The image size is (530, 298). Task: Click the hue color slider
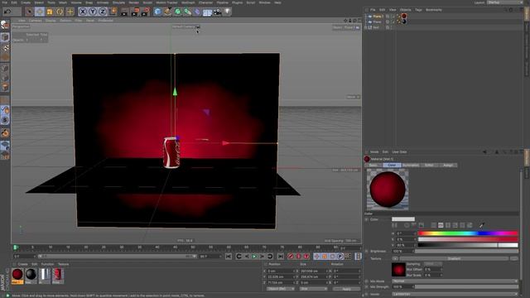tap(468, 233)
